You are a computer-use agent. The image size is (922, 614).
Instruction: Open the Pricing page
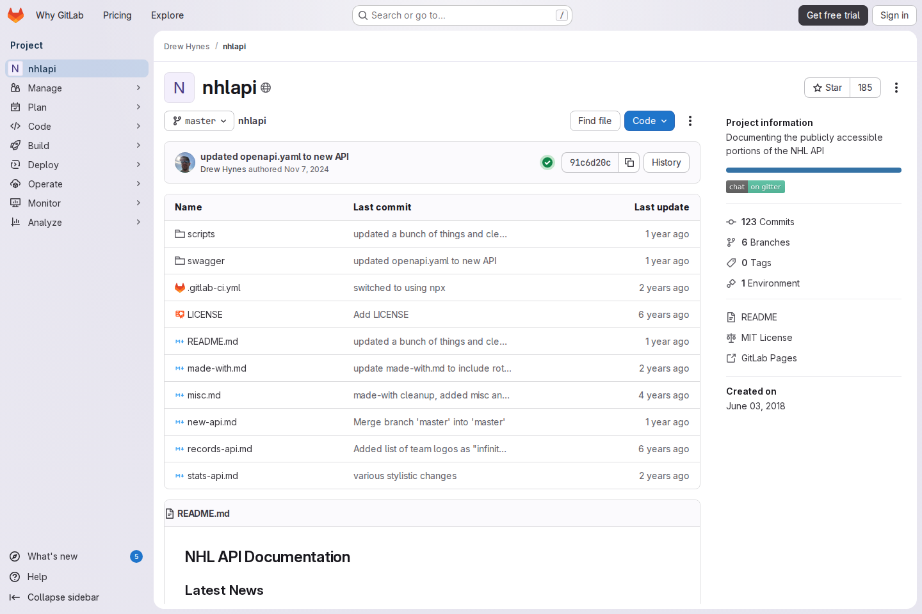(117, 15)
